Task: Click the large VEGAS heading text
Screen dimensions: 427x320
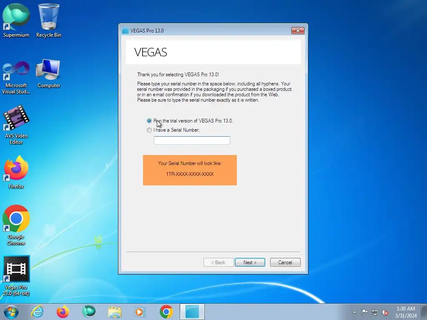Action: pos(151,52)
